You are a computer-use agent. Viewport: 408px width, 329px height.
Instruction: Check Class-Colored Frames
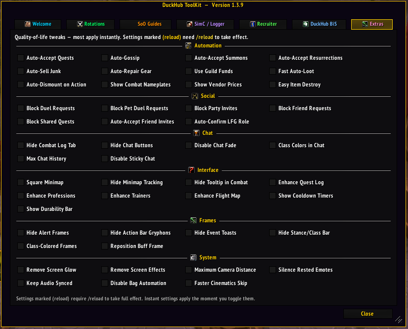21,246
